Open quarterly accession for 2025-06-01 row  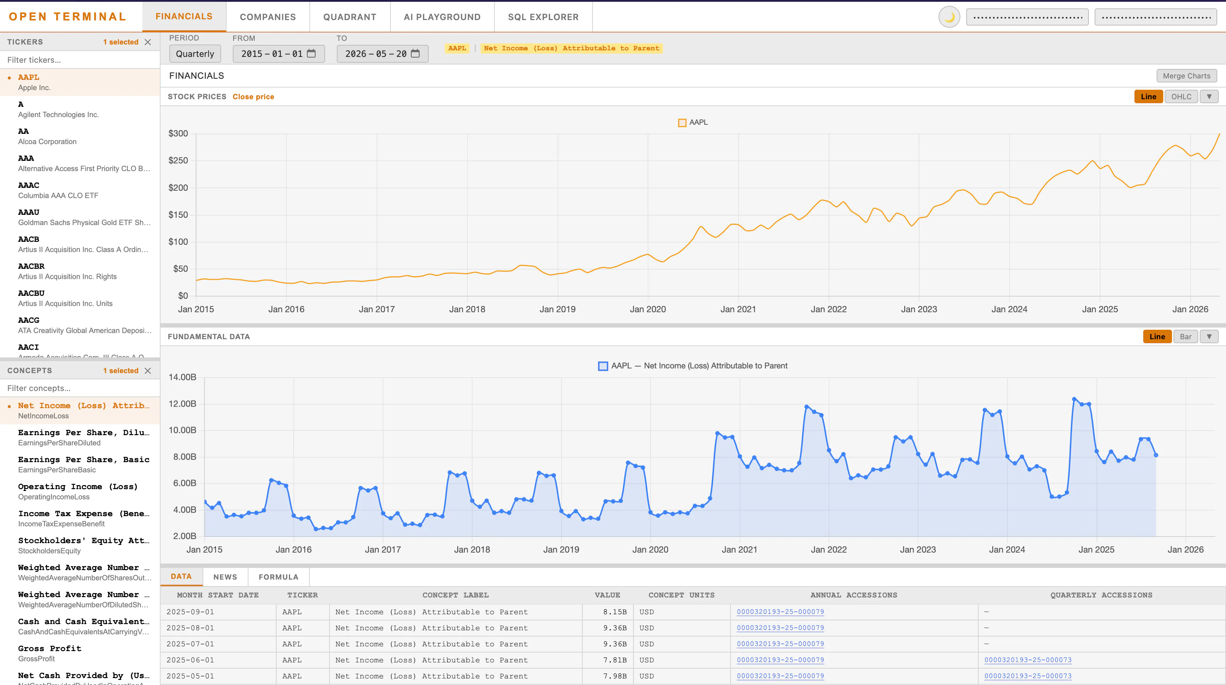pyautogui.click(x=1028, y=660)
